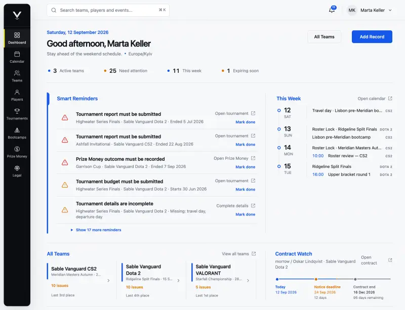Image resolution: width=405 pixels, height=310 pixels.
Task: Select the 16:00 Upper bracket round 1 event
Action: pyautogui.click(x=352, y=174)
